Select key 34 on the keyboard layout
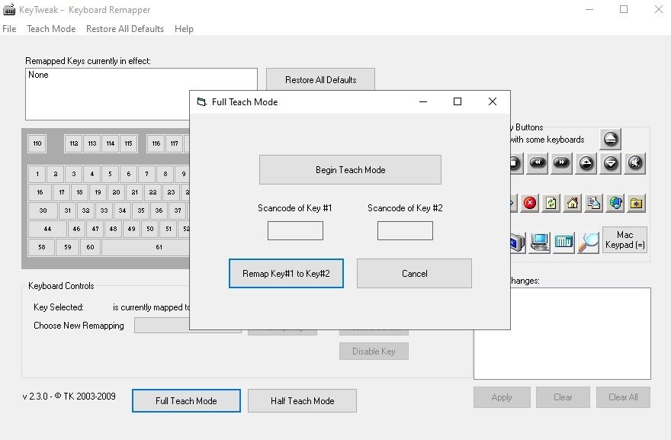The width and height of the screenshot is (671, 440). tap(123, 210)
